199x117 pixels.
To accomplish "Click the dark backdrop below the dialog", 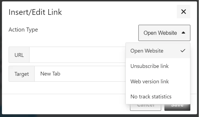I will click(81, 116).
